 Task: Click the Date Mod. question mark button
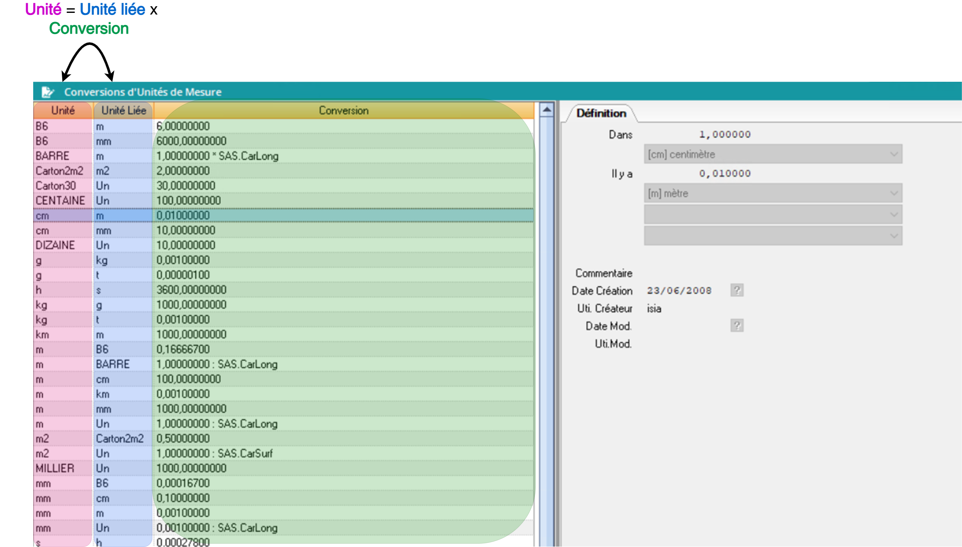point(737,326)
